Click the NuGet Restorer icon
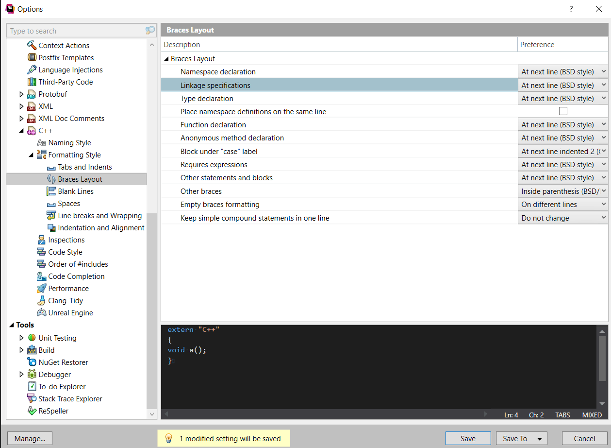Screen dimensions: 611x448 click(x=32, y=362)
